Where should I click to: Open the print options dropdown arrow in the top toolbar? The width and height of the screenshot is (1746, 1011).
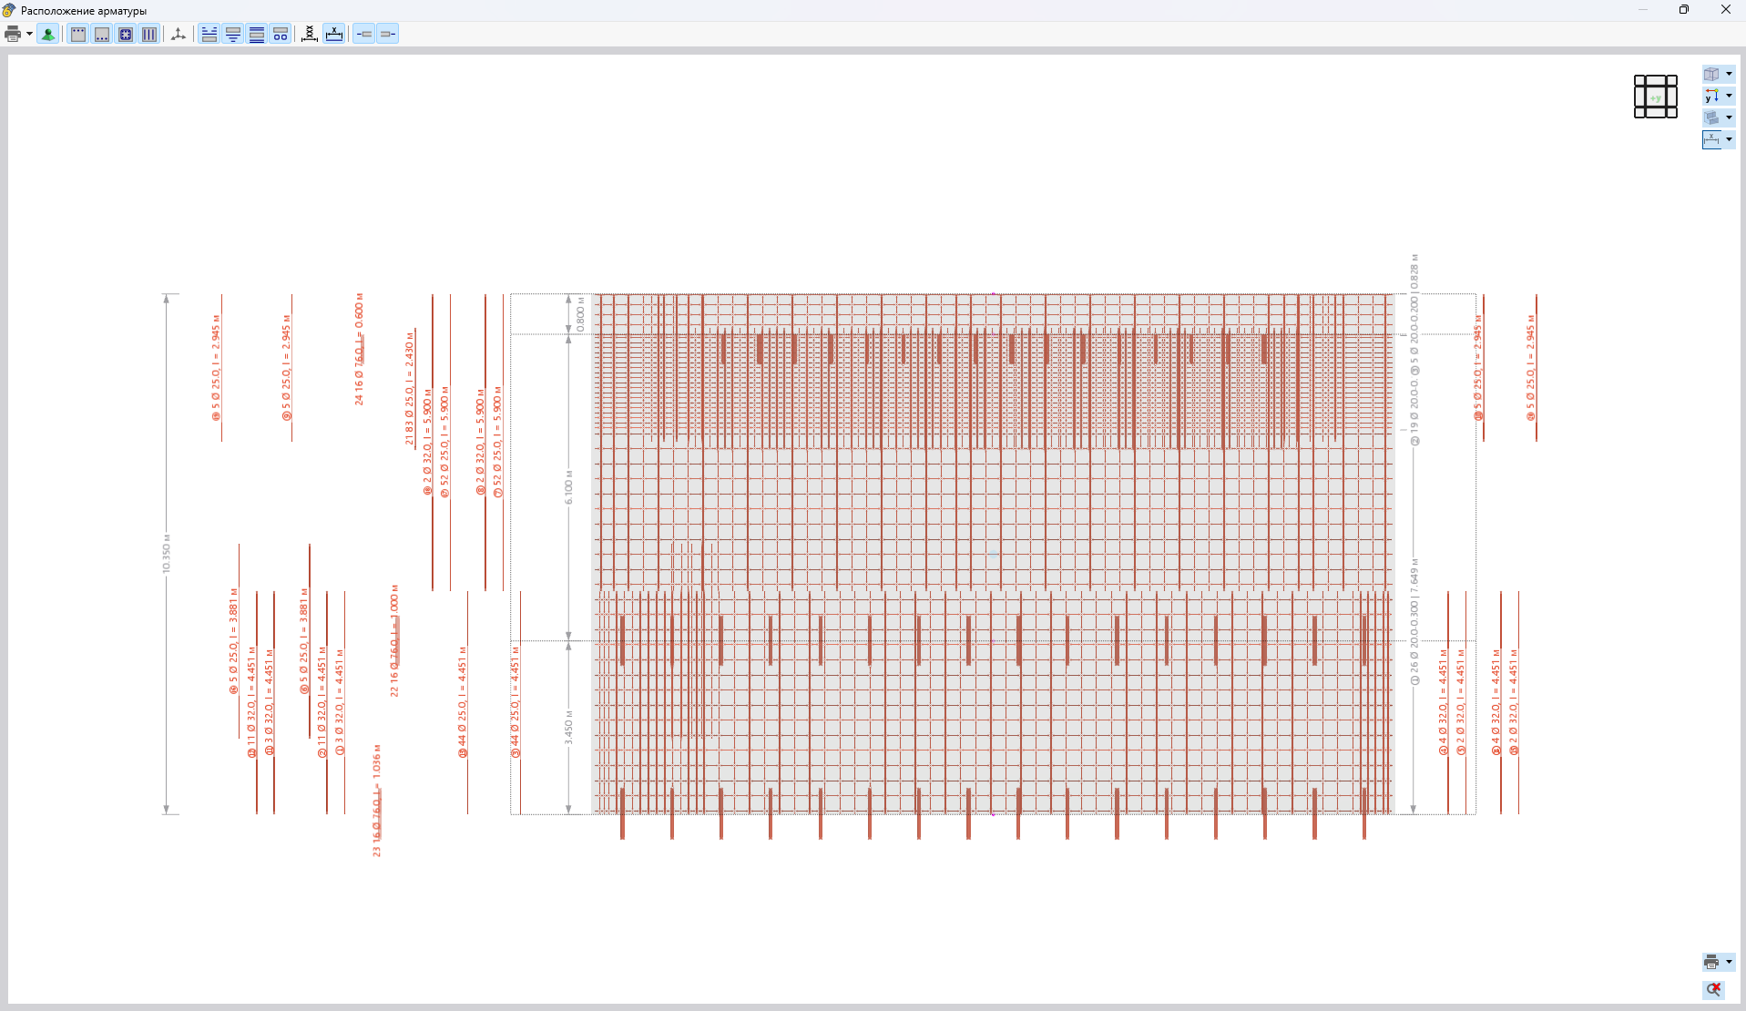pyautogui.click(x=29, y=35)
